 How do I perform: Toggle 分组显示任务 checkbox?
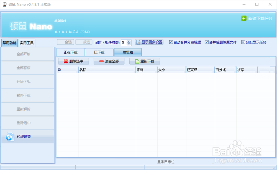pos(243,42)
